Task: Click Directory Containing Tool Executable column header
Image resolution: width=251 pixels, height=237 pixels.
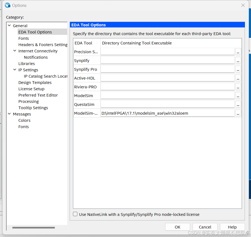Action: [x=171, y=43]
